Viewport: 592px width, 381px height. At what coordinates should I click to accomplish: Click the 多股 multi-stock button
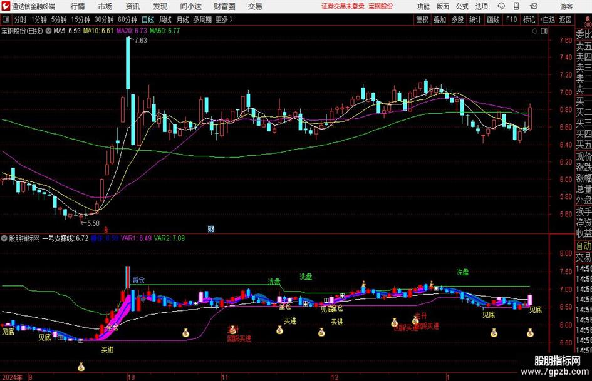tap(457, 19)
